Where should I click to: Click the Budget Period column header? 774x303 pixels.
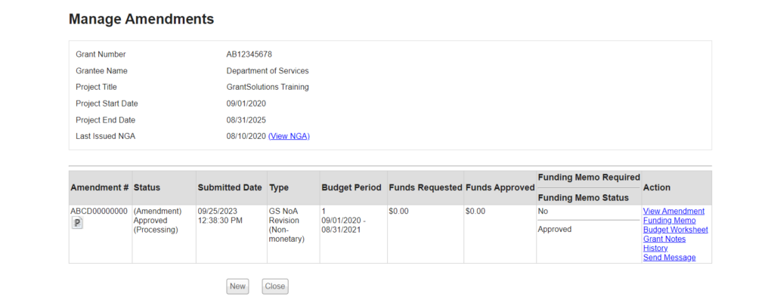(351, 187)
